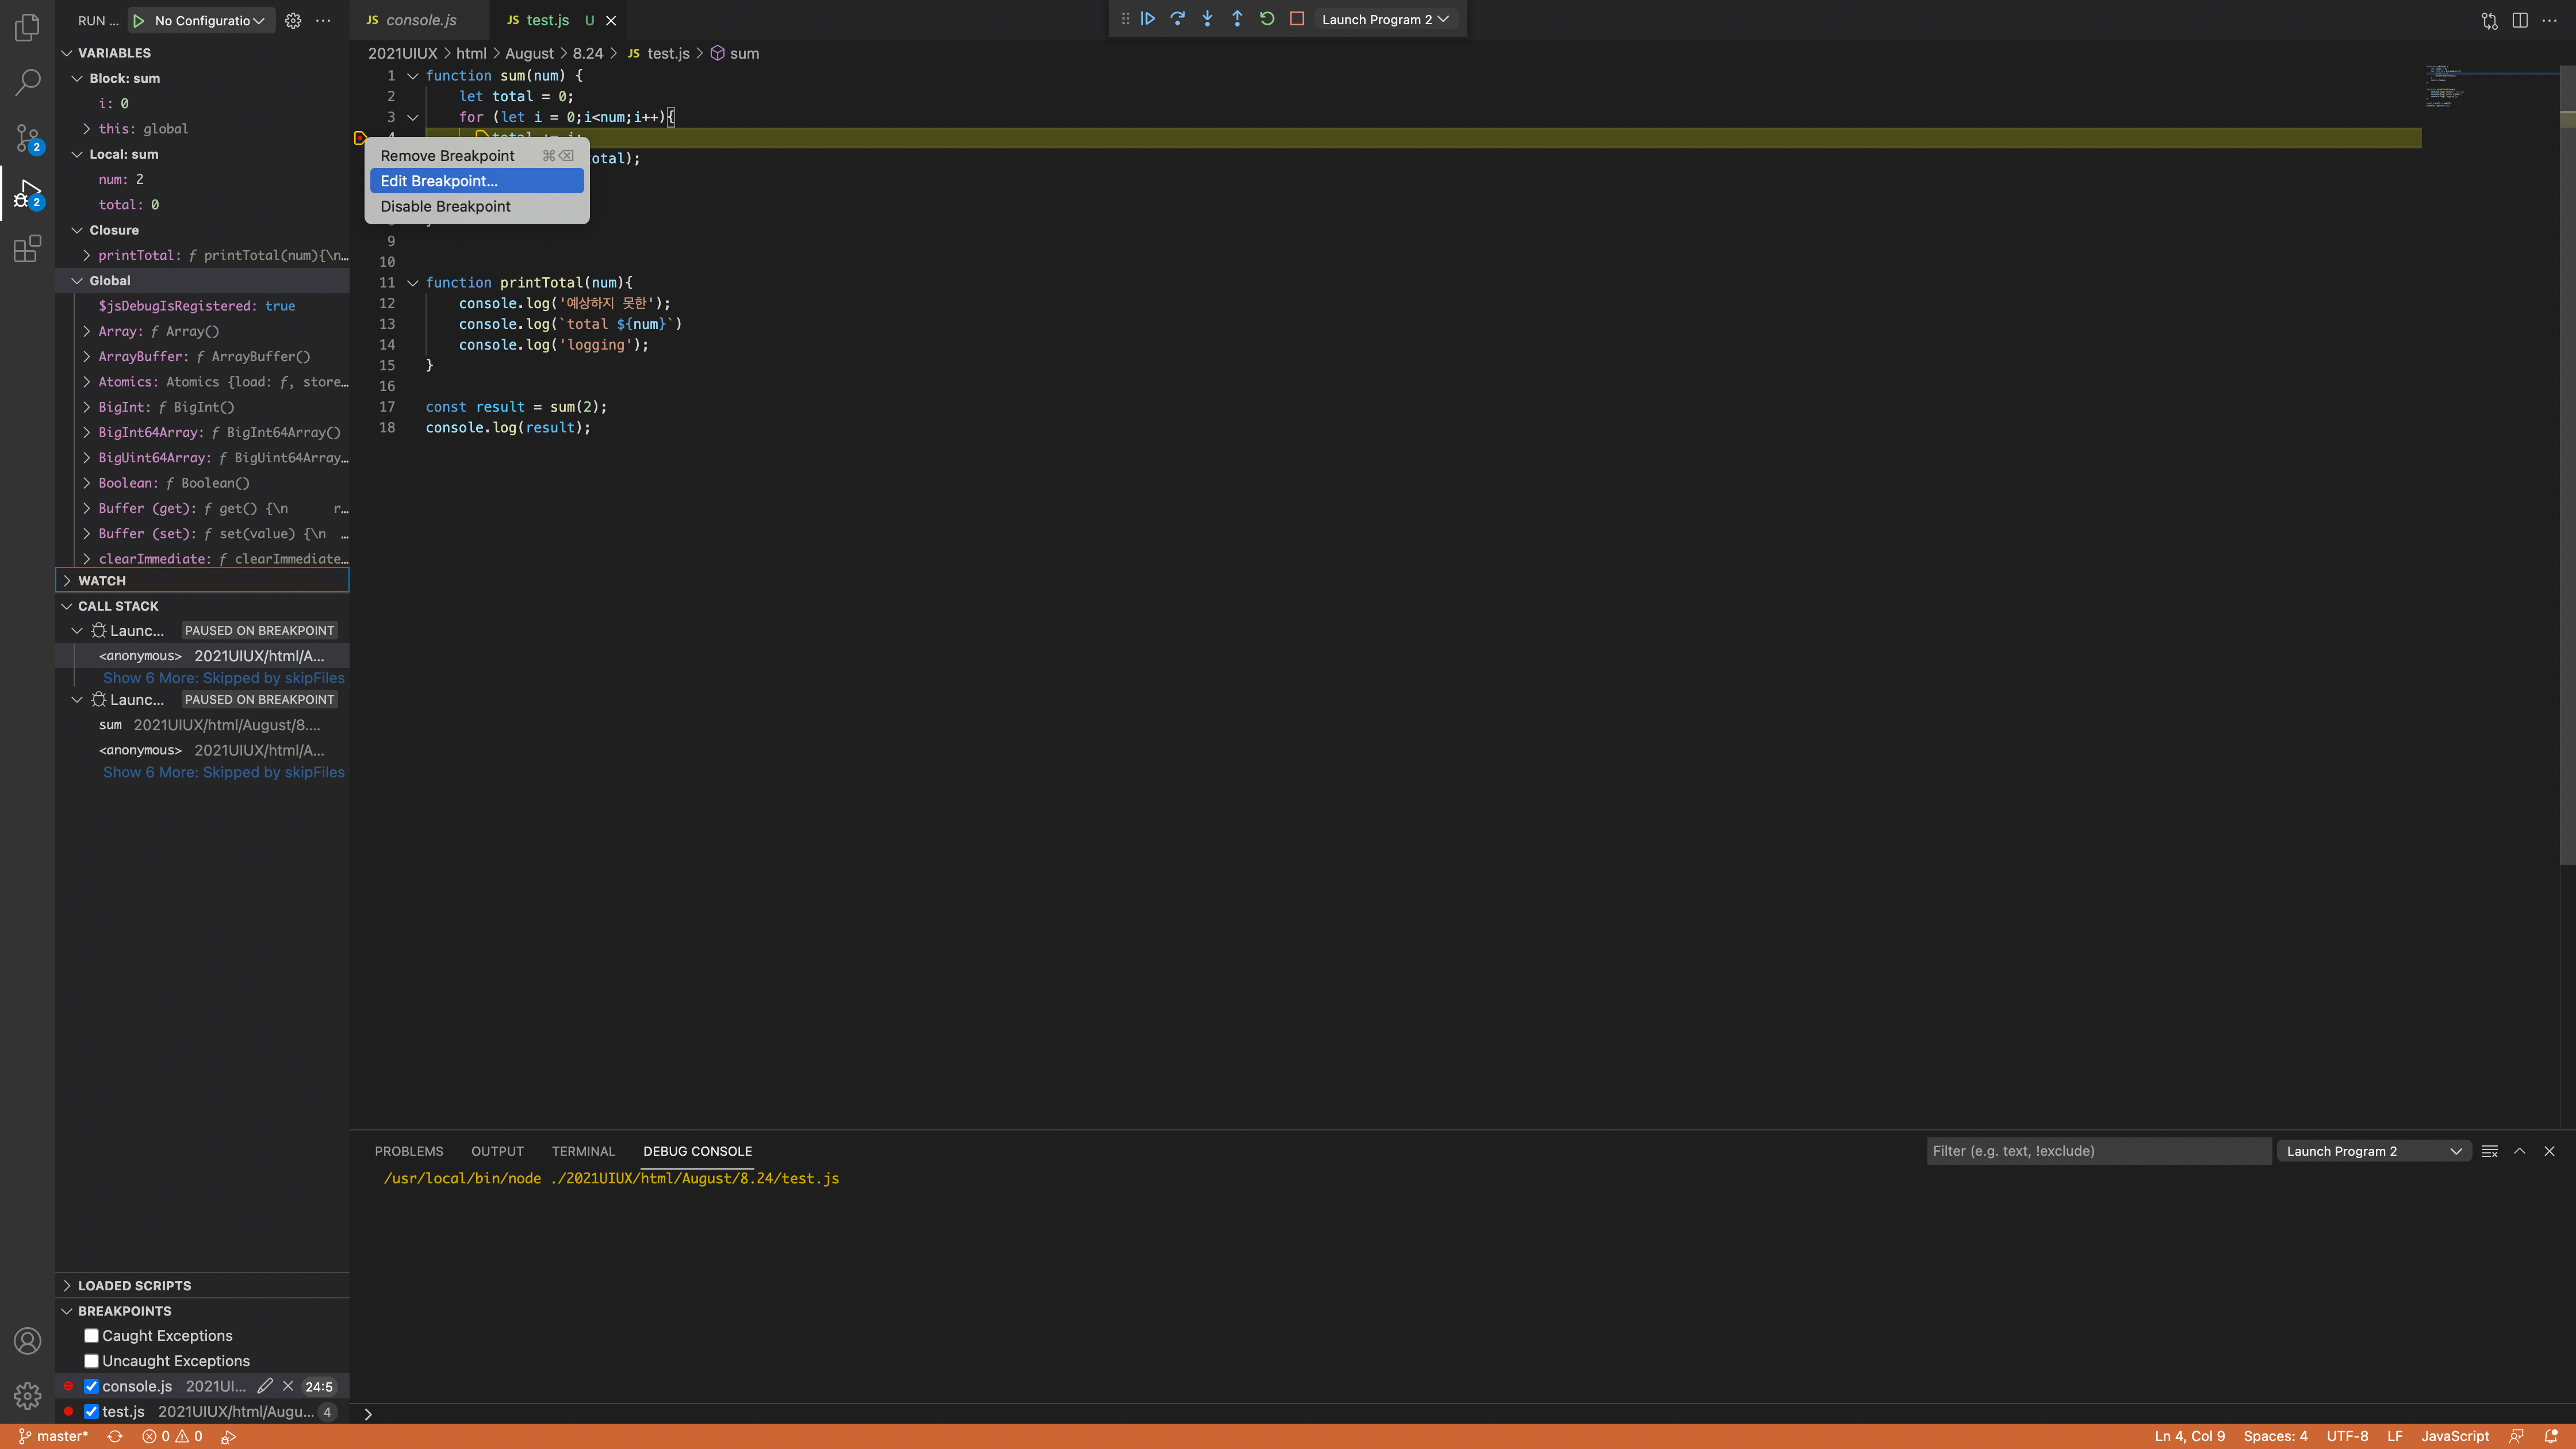Click the debug Continue button
The width and height of the screenshot is (2576, 1449).
click(x=1148, y=19)
